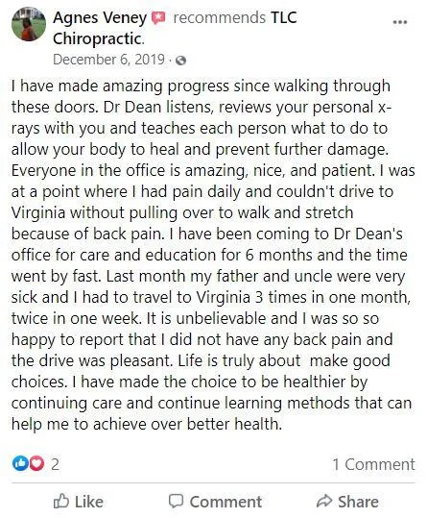Open Agnes Veney's profile name link
Screen dimensions: 427x518
100,17
